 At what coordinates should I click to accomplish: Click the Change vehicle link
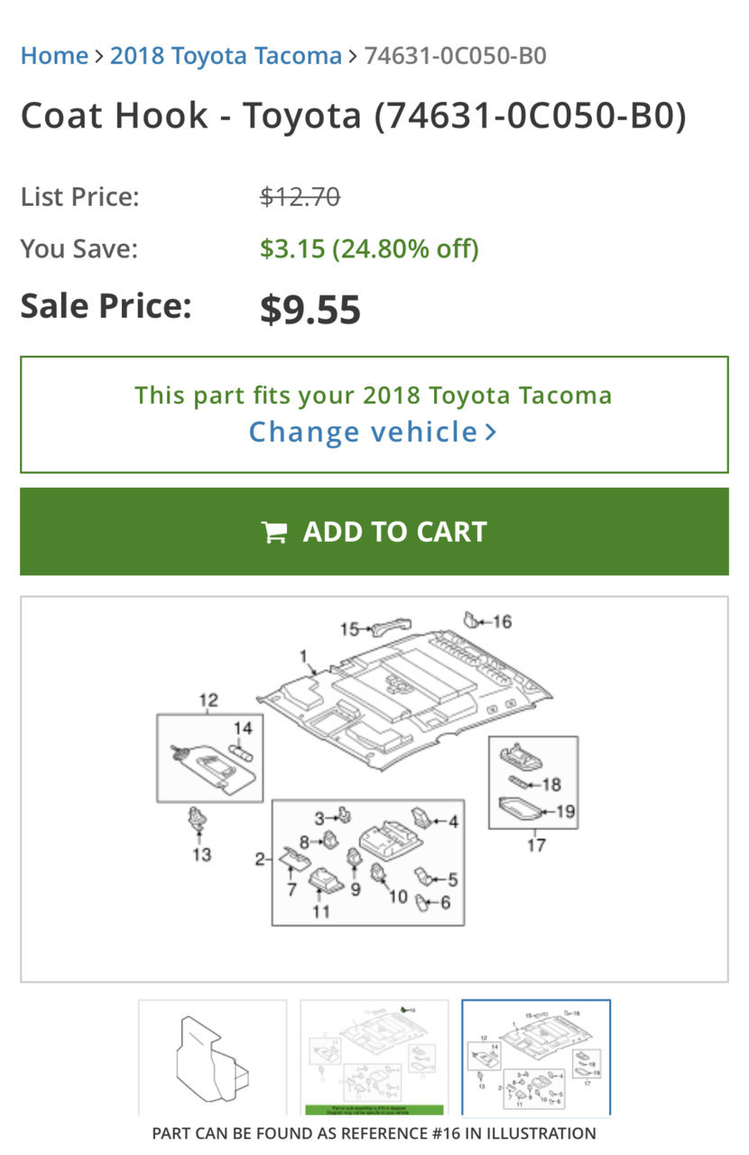click(363, 432)
